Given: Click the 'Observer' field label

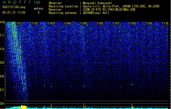Looking at the screenshot, I should (x=55, y=3).
